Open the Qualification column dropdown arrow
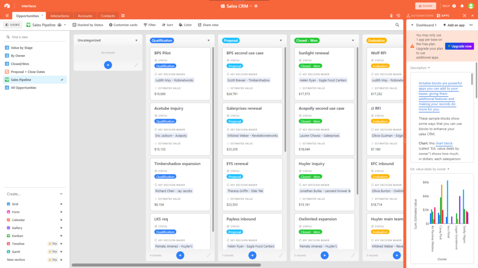The height and width of the screenshot is (268, 478). click(209, 40)
